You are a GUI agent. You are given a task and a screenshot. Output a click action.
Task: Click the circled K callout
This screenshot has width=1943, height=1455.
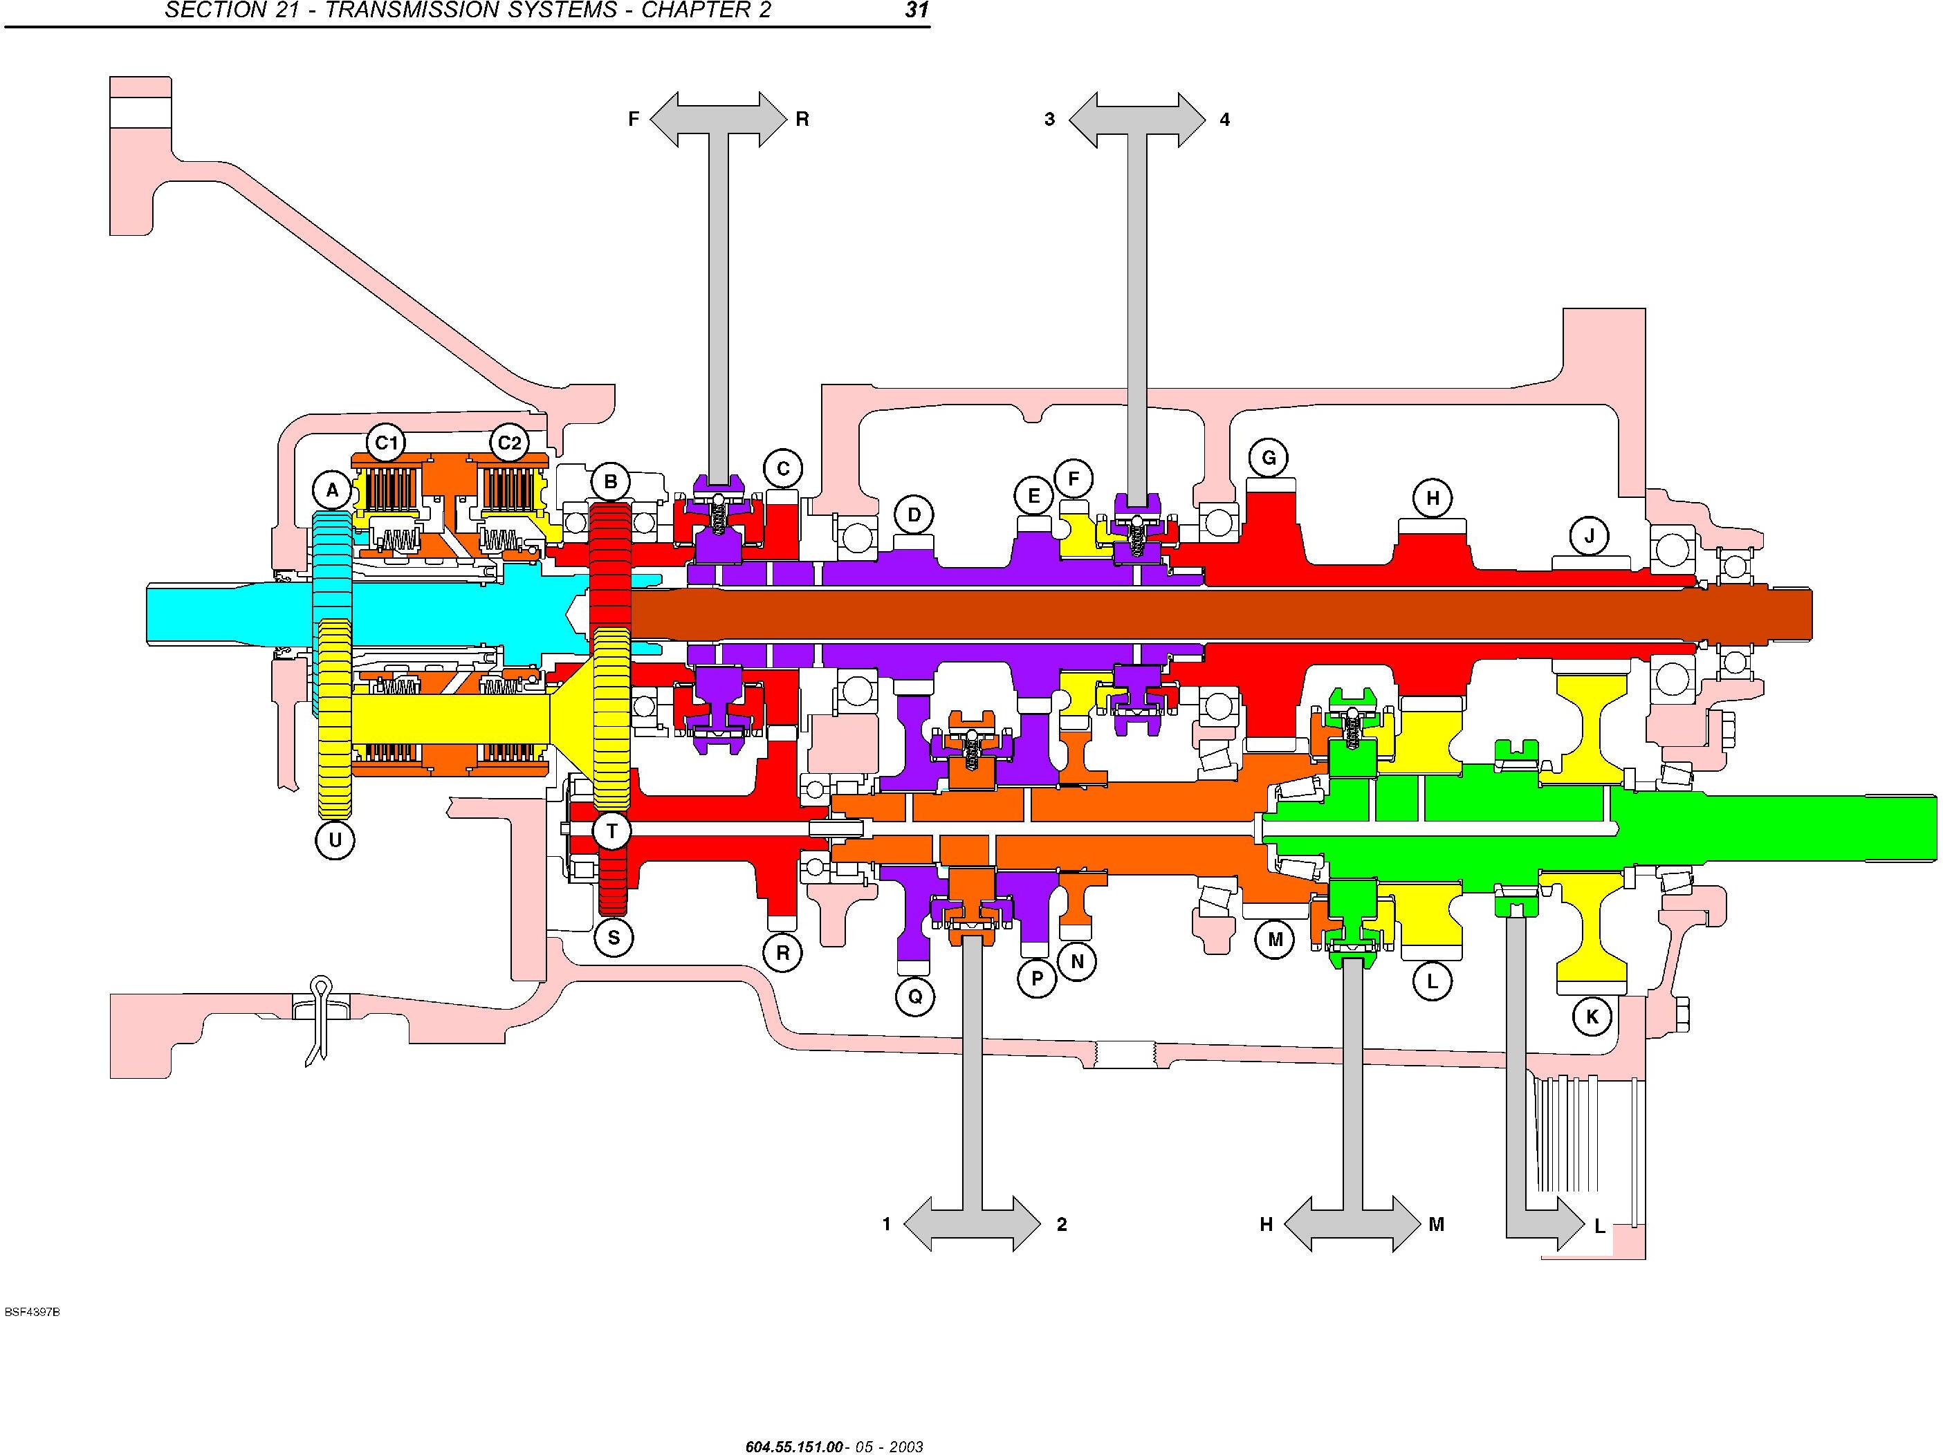tap(1592, 1018)
